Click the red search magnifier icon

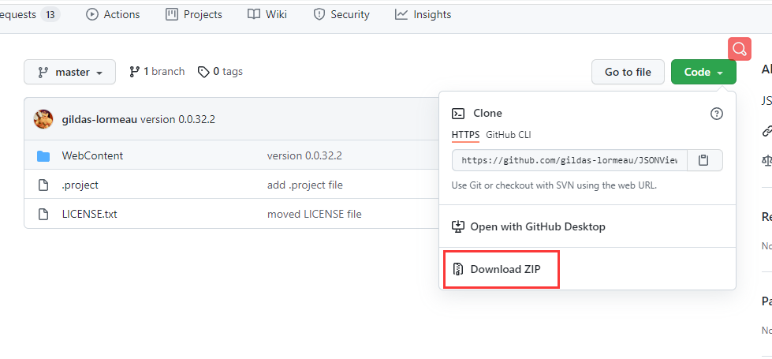coord(739,49)
